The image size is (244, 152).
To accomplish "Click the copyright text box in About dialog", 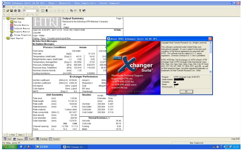I will coord(185,57).
